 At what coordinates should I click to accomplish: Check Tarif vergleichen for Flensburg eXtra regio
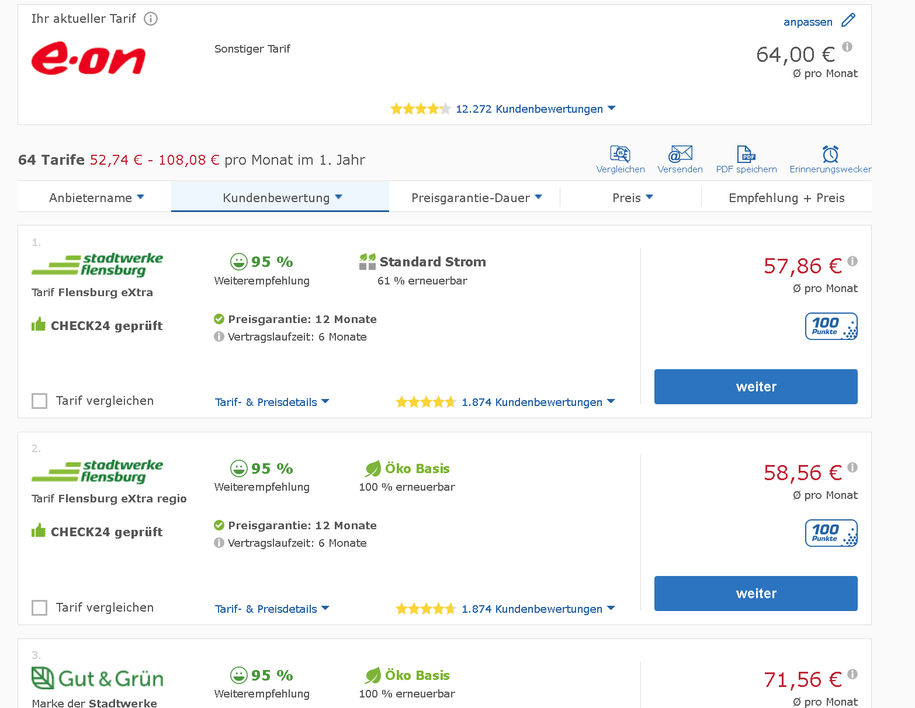pyautogui.click(x=39, y=608)
